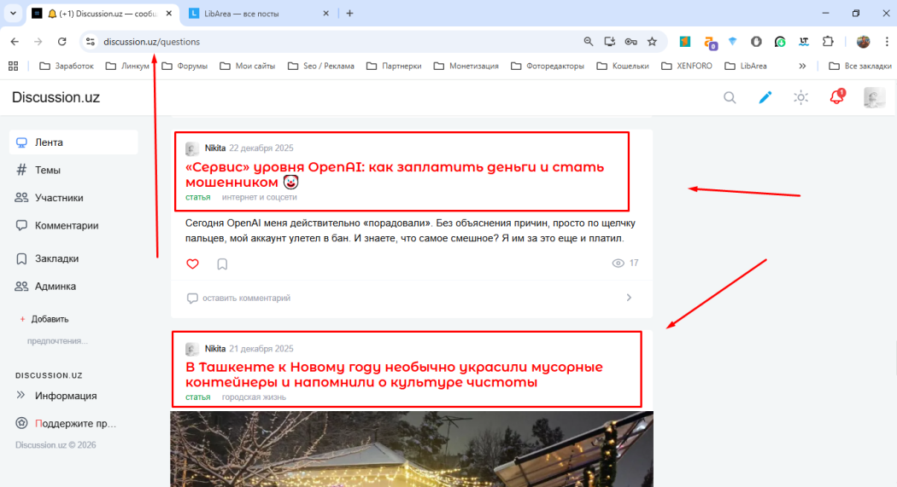Click browser forward arrow
The height and width of the screenshot is (487, 897).
[x=38, y=42]
